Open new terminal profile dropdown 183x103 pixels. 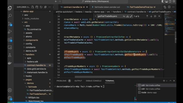click(x=167, y=81)
